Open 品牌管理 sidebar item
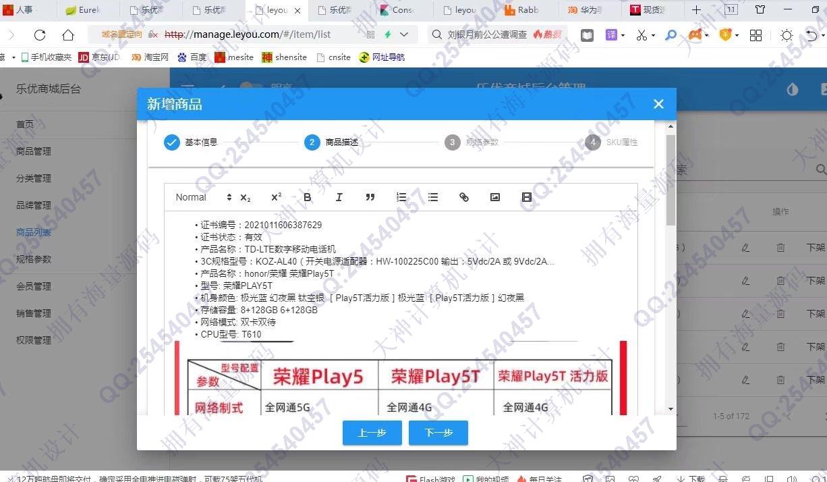 34,205
